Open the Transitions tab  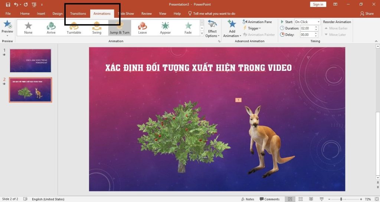(x=78, y=14)
